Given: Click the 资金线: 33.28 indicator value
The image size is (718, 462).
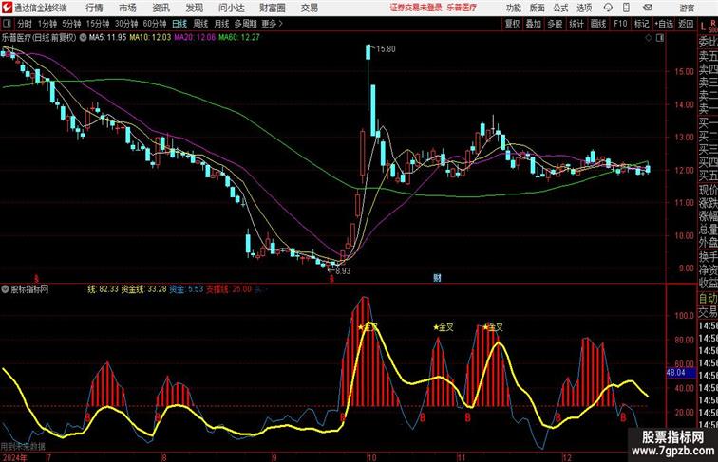Looking at the screenshot, I should pos(143,289).
